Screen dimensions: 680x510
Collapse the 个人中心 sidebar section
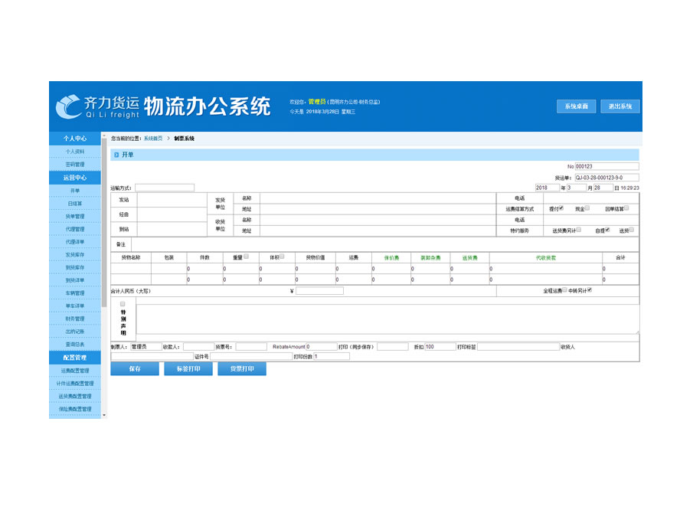pyautogui.click(x=74, y=139)
